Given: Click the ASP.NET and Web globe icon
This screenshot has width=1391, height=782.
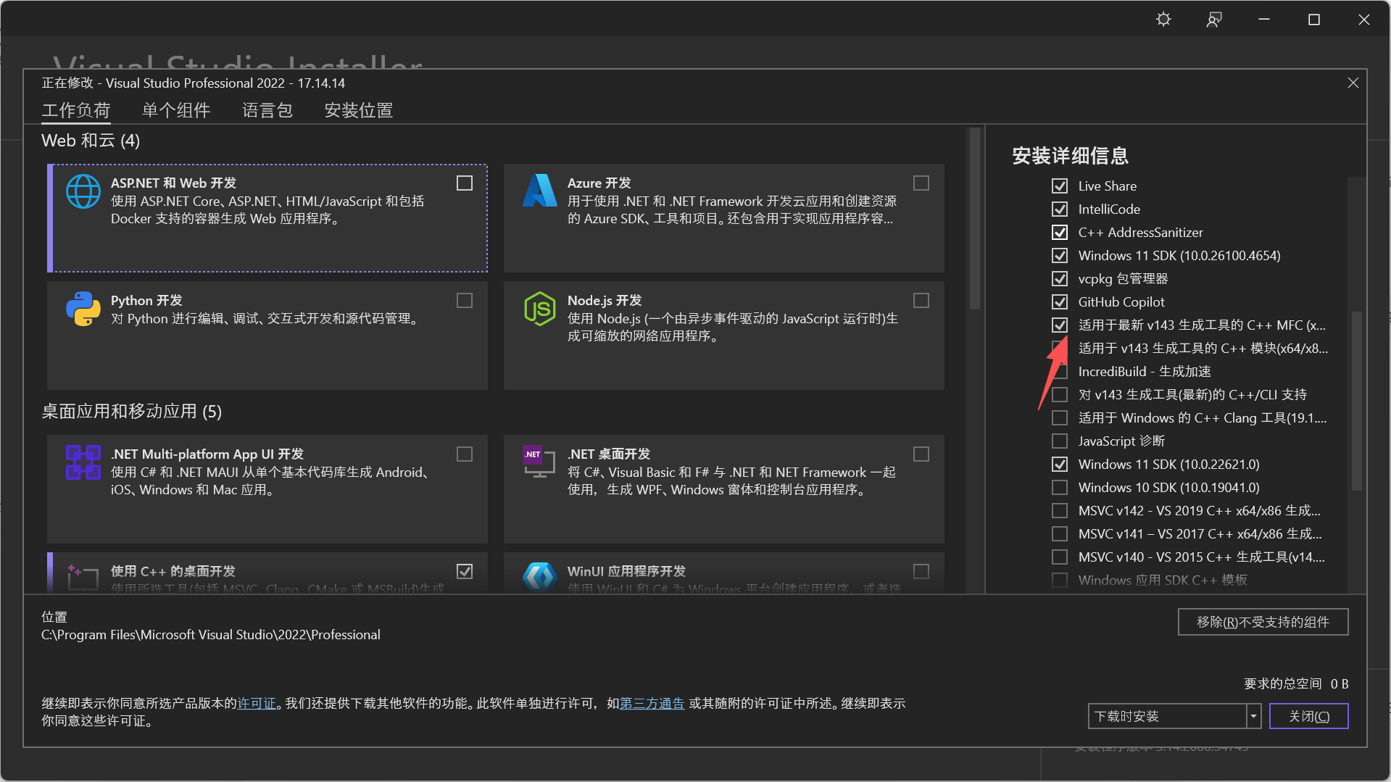Looking at the screenshot, I should 83,192.
